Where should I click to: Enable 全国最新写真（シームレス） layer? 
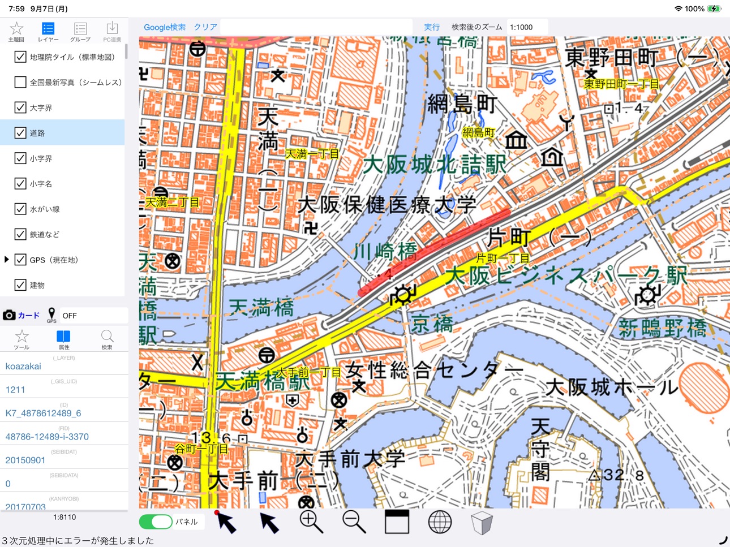click(20, 82)
